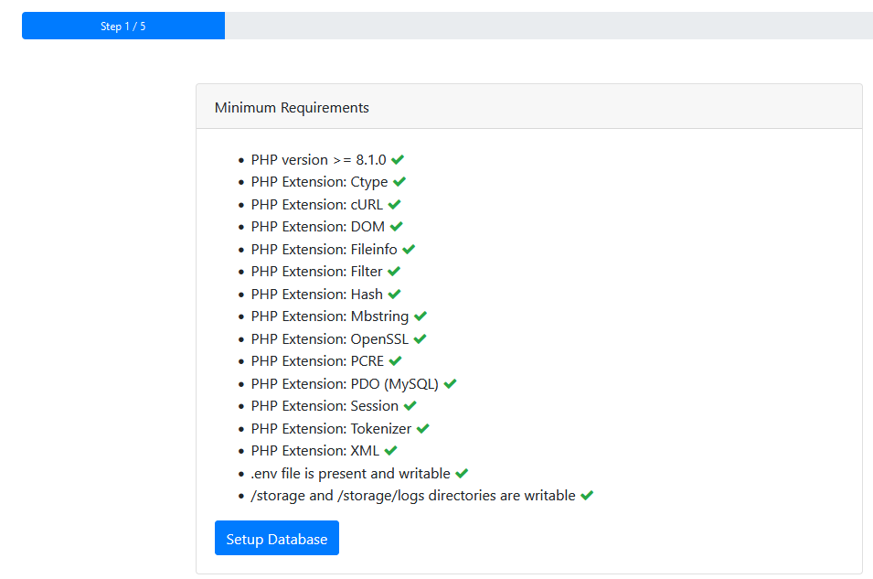Click the OpenSSL extension checkmark
873x579 pixels.
(x=420, y=338)
